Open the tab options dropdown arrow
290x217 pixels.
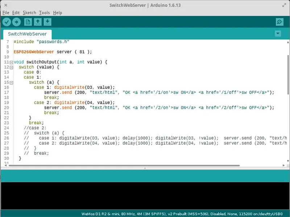tap(278, 33)
